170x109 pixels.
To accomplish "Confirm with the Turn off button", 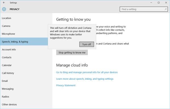I will coord(87,44).
